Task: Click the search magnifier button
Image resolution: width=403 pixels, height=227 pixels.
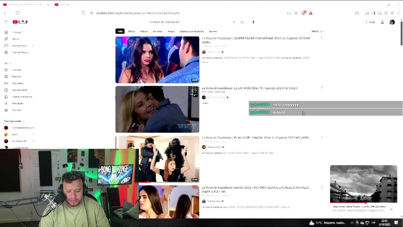Action: [242, 22]
